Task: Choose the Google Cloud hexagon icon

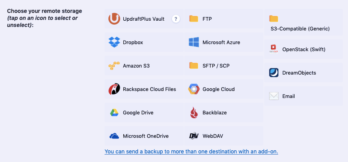Action: pos(194,89)
